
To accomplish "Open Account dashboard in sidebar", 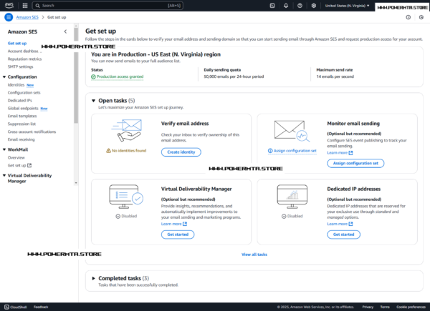I will point(24,51).
